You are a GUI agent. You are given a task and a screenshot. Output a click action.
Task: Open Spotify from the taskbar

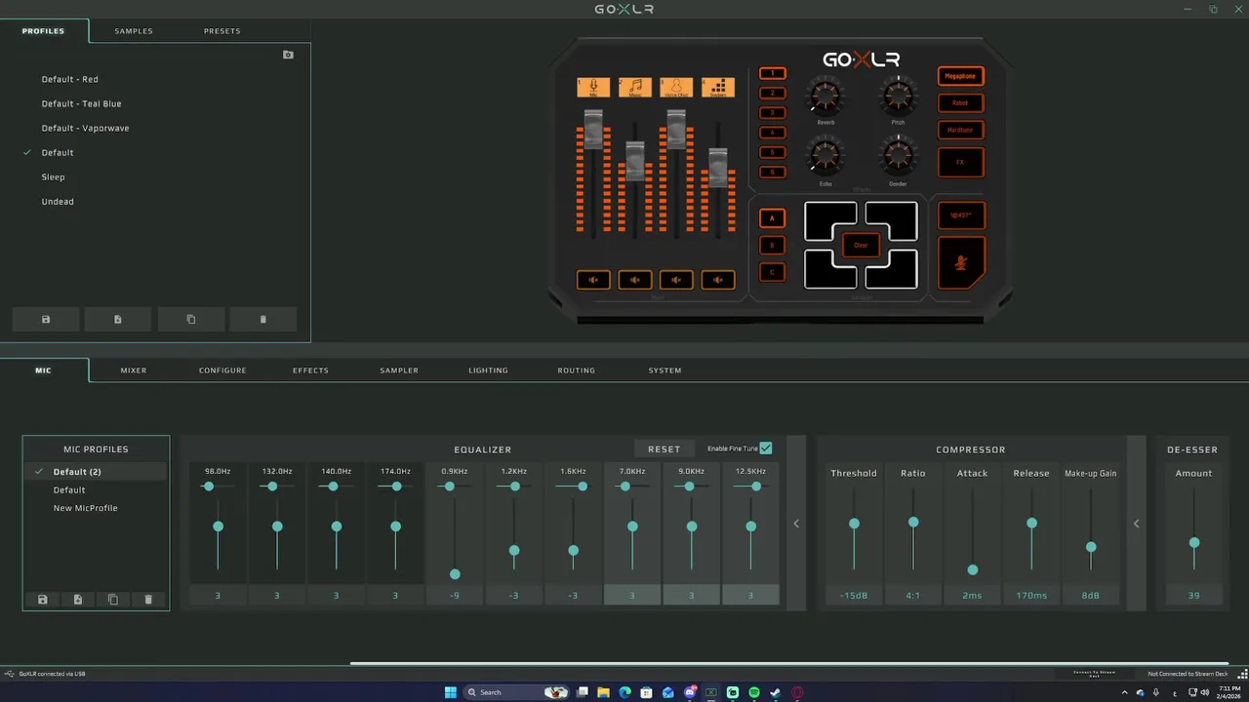(x=754, y=692)
